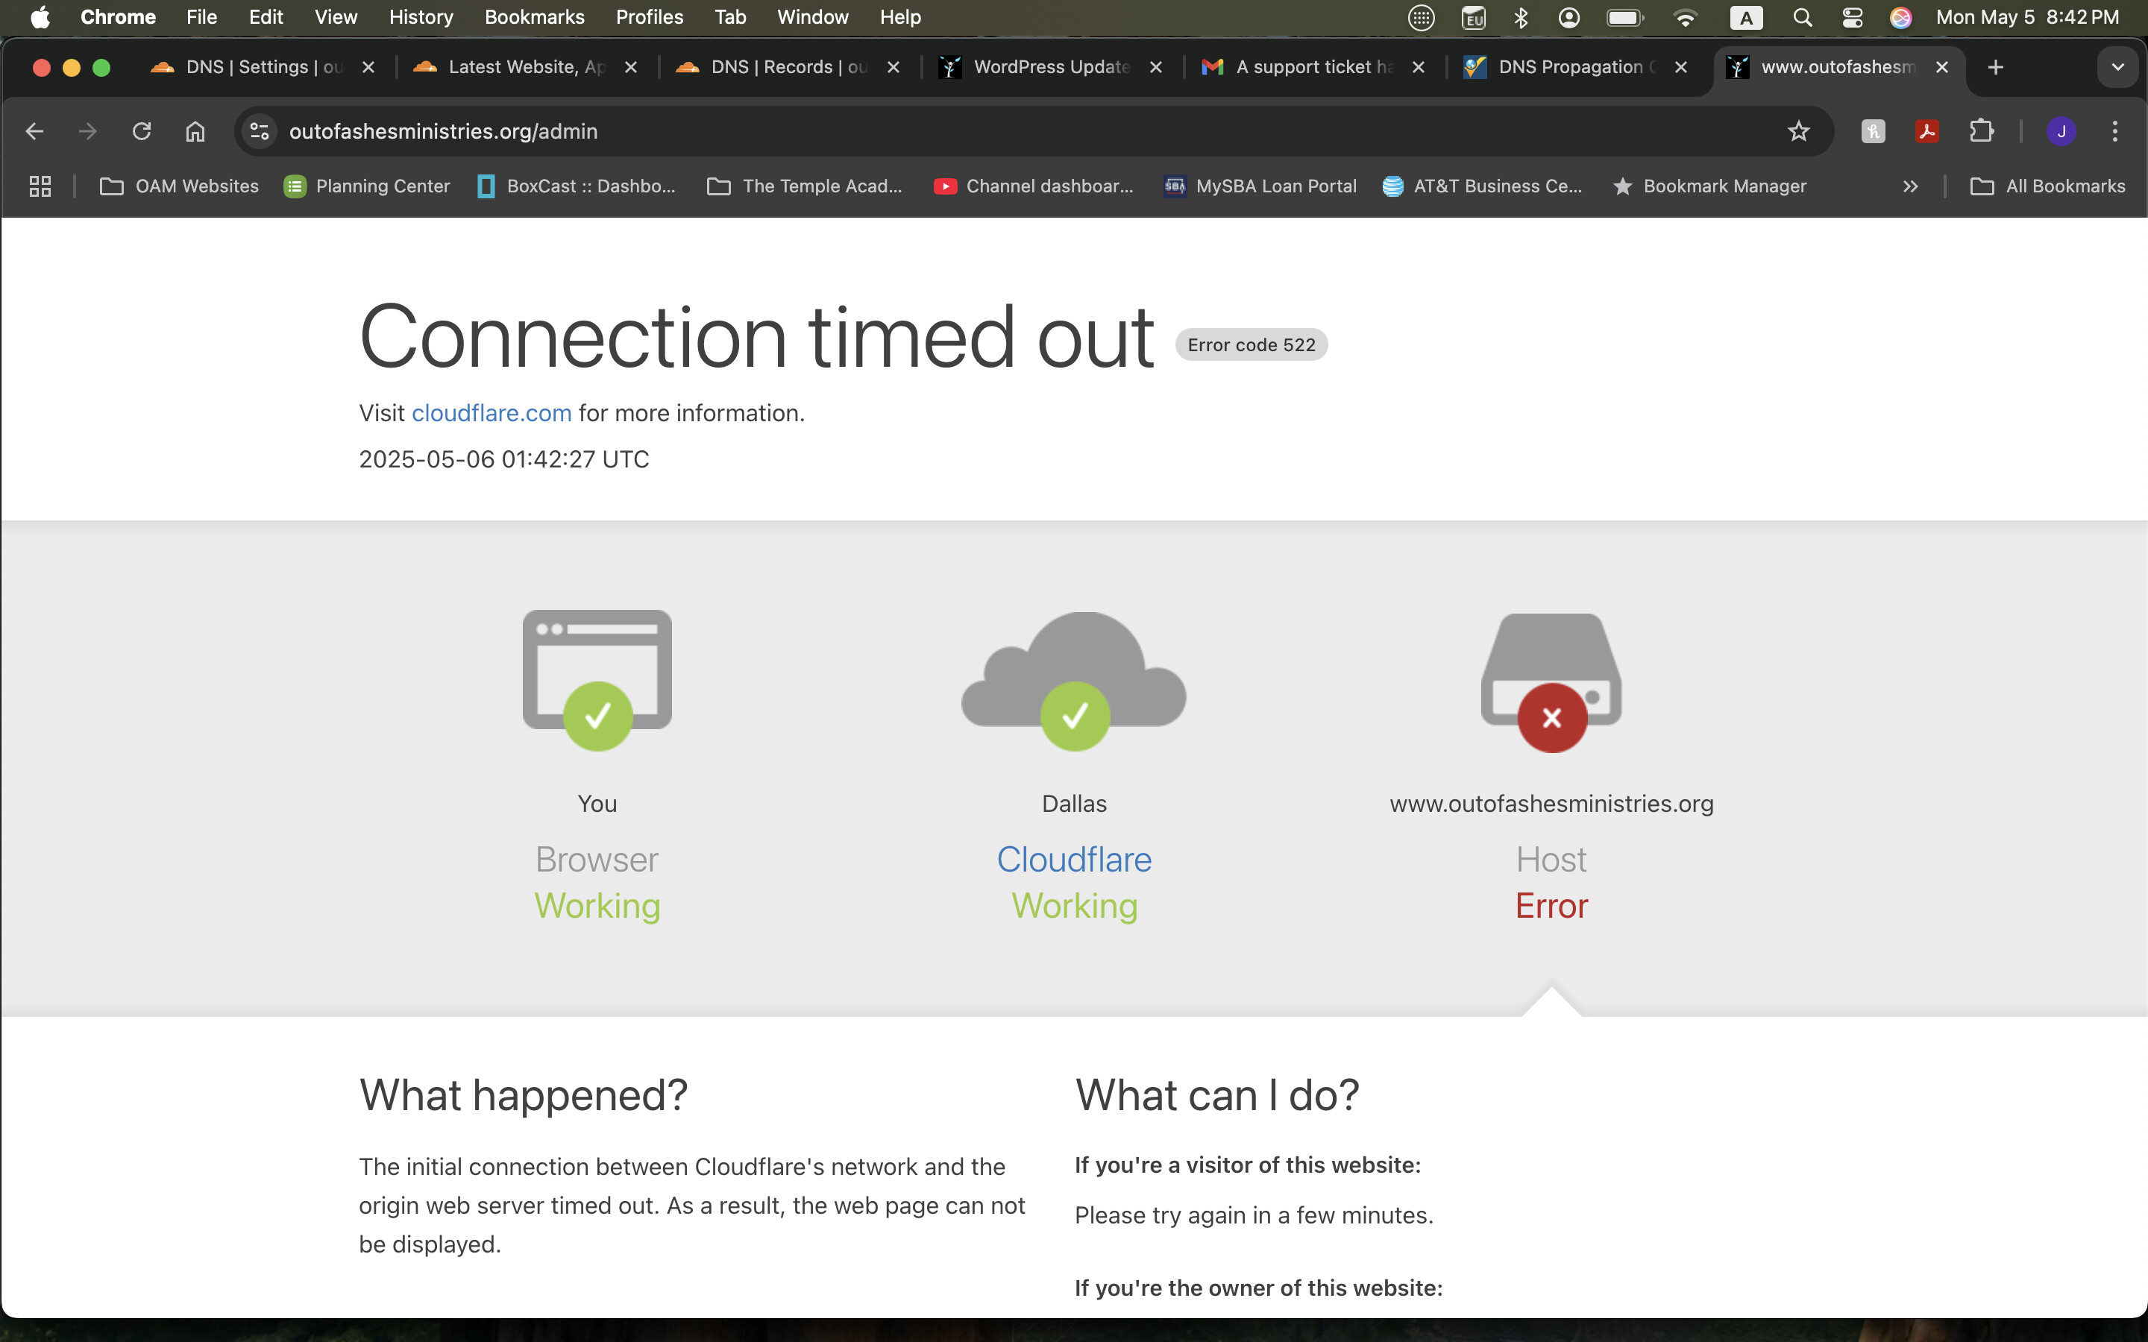This screenshot has height=1342, width=2148.
Task: Open the battery status menu
Action: tap(1625, 18)
